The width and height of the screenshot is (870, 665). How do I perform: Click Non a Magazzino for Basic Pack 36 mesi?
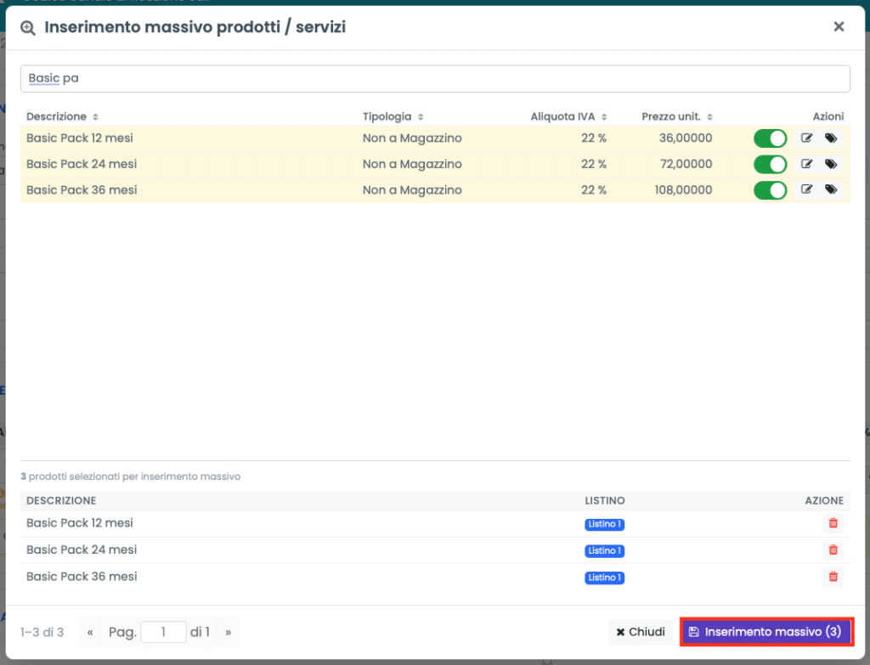tap(412, 190)
